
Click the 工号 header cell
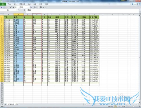tap(8, 17)
